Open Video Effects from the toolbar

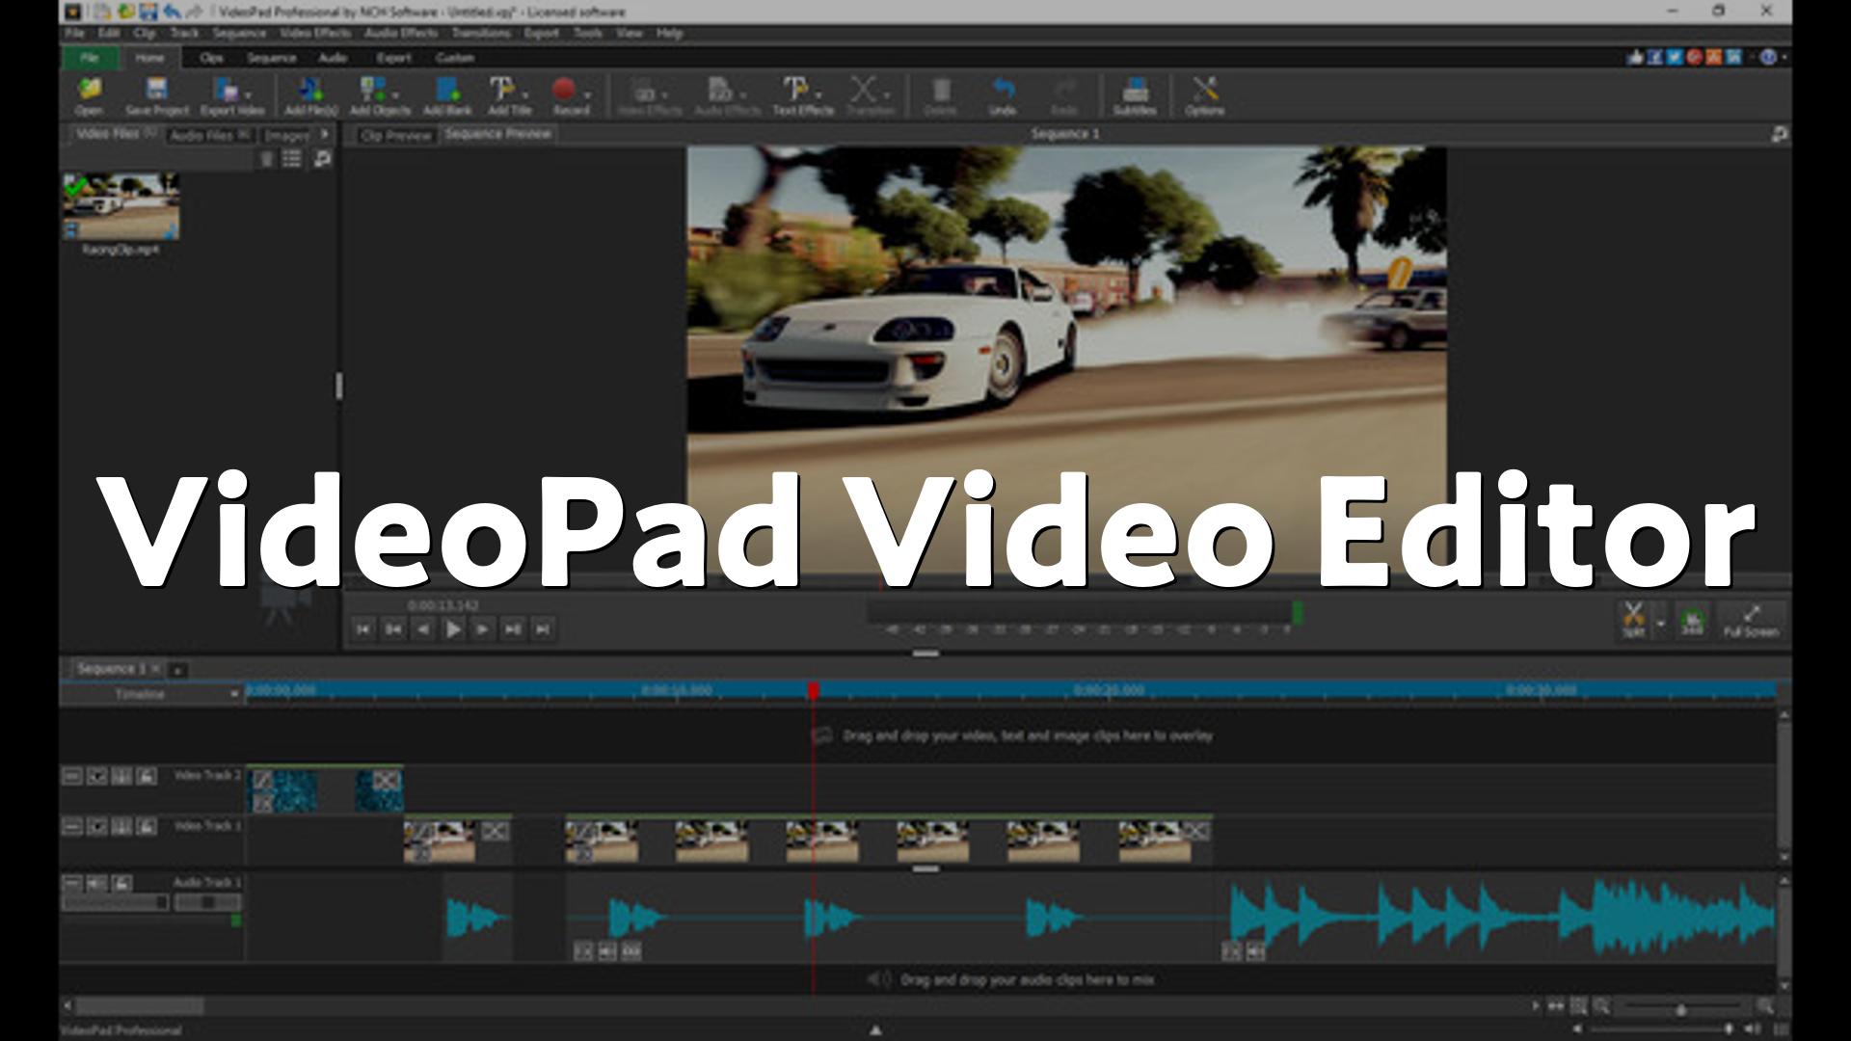pyautogui.click(x=648, y=95)
